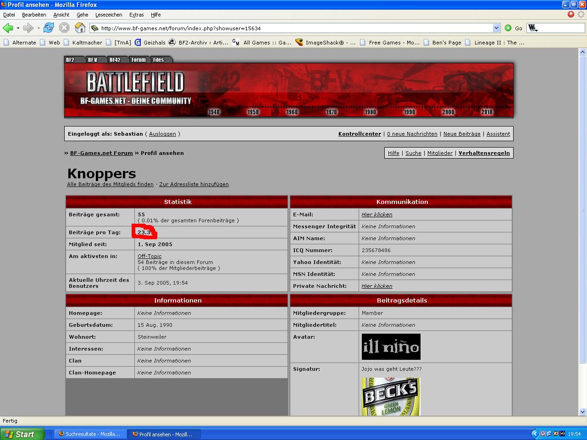Reload the page with the refresh icon
The height and width of the screenshot is (440, 587).
49,28
